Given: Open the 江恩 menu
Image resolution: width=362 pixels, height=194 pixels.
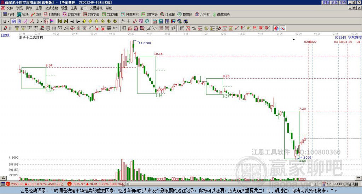Looking at the screenshot, I should click(39, 8).
